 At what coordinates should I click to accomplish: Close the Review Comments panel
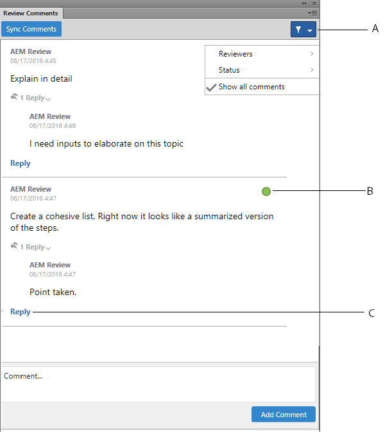click(314, 3)
